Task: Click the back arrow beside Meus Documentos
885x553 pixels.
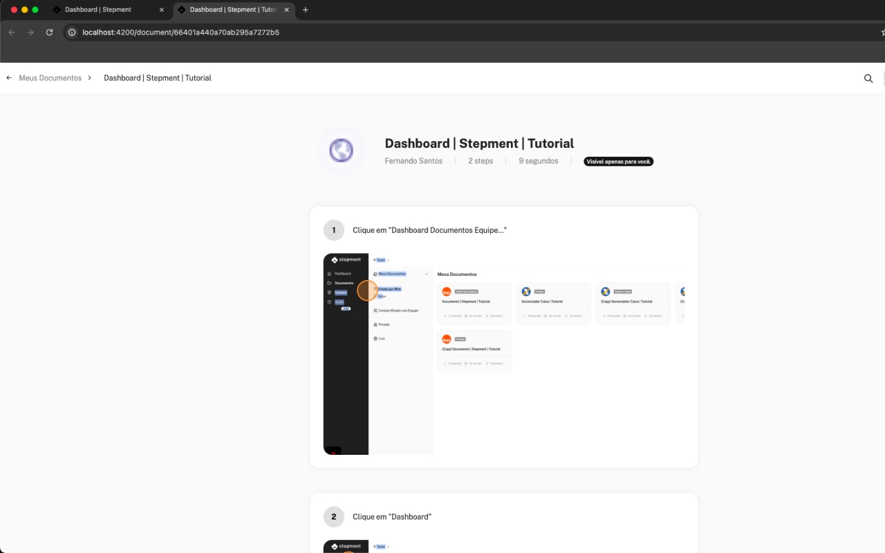Action: tap(9, 78)
